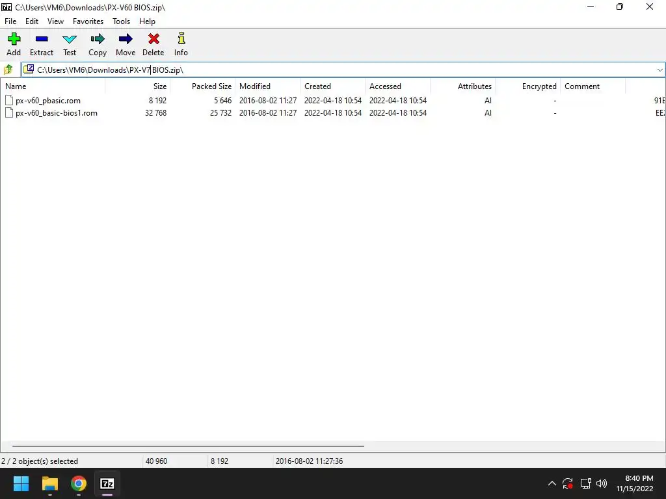Delete selected files with the red X
Viewport: 666px width, 499px height.
pos(153,39)
